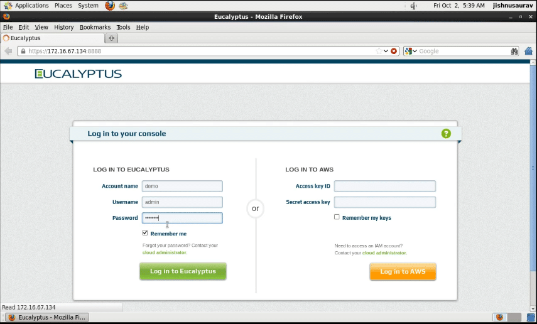Enable the Remember my keys checkbox
This screenshot has height=324, width=537.
(x=337, y=217)
